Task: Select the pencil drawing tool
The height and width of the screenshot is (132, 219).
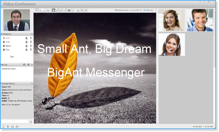Action: click(57, 10)
